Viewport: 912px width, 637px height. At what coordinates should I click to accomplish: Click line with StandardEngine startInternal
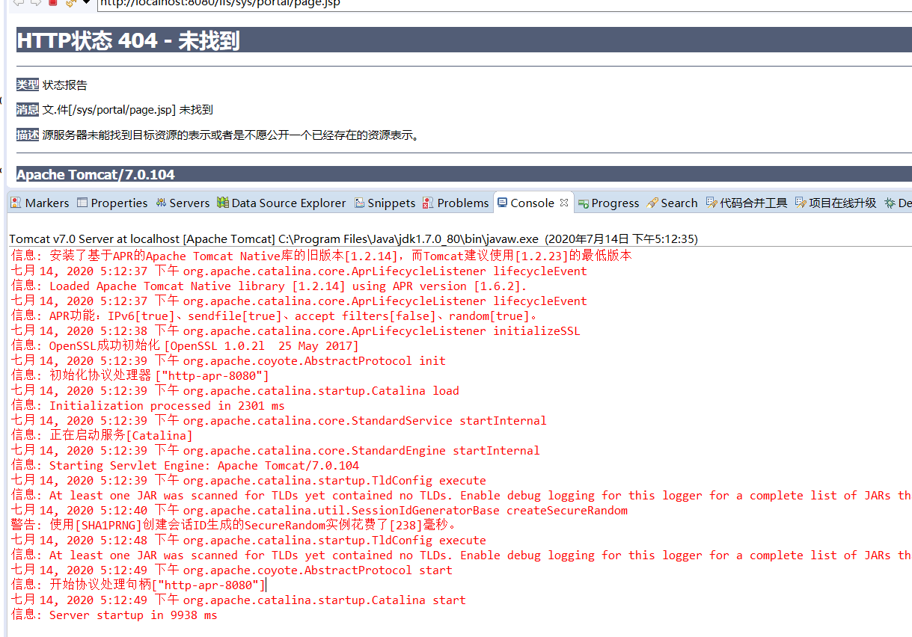[275, 450]
